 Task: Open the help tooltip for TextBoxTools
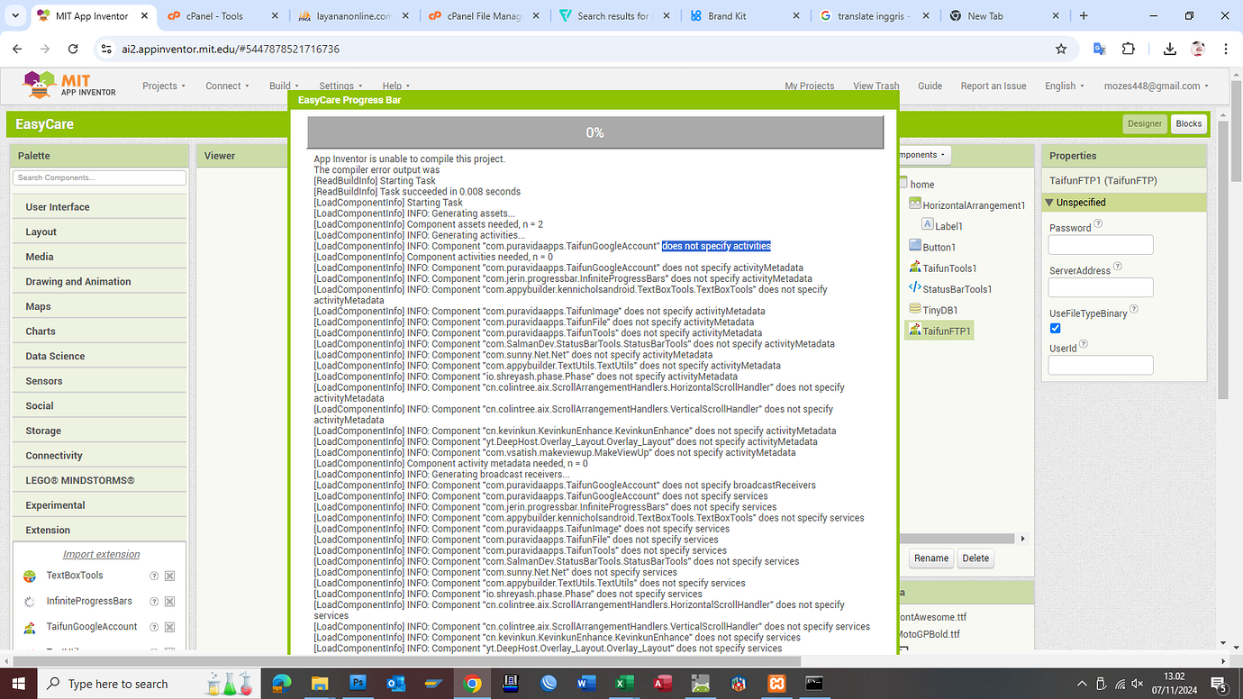[153, 575]
